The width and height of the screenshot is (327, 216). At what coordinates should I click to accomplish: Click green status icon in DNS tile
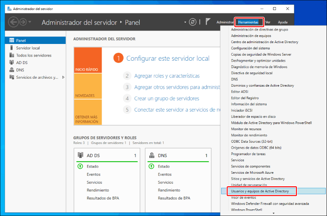point(151,166)
